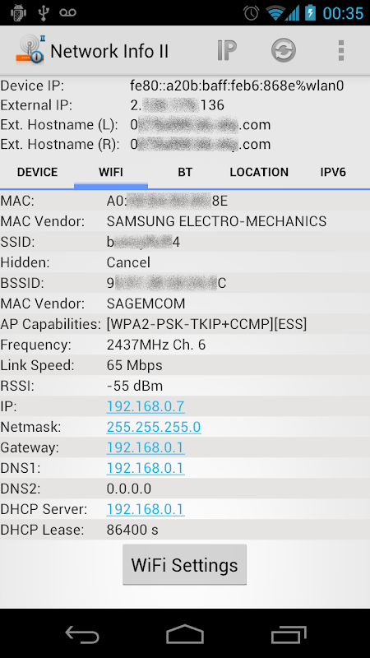The height and width of the screenshot is (658, 370).
Task: Tap the DHCP Server address link
Action: click(146, 509)
